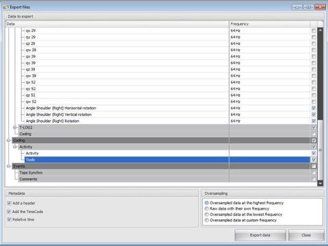Click the Export files window title icon
The width and height of the screenshot is (328, 246).
[x=5, y=7]
